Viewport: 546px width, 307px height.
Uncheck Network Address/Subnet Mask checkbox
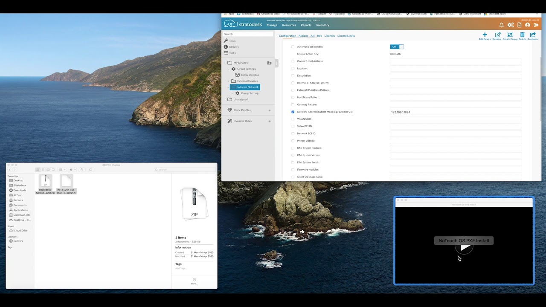click(x=293, y=112)
